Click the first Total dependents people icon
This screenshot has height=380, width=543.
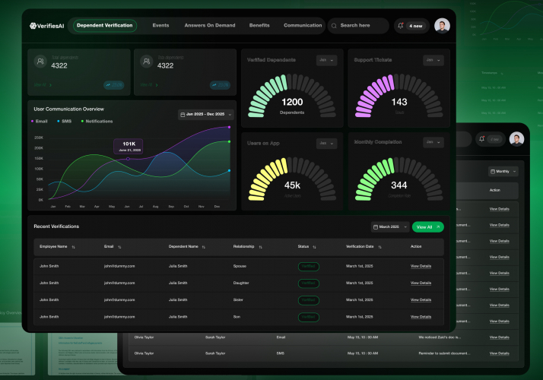40,62
